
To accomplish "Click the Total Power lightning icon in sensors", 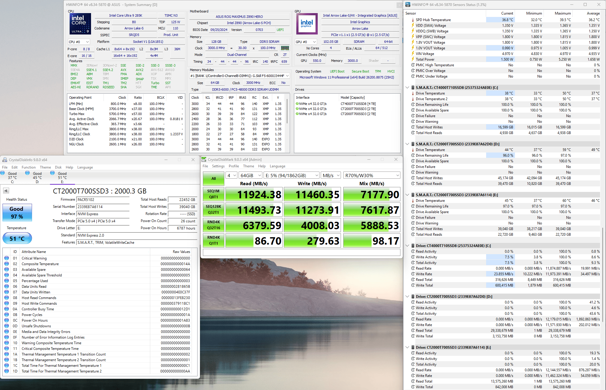I will 413,59.
